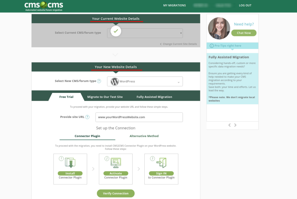Click the Pro-Tips info icon
This screenshot has height=199, width=297.
pos(211,46)
